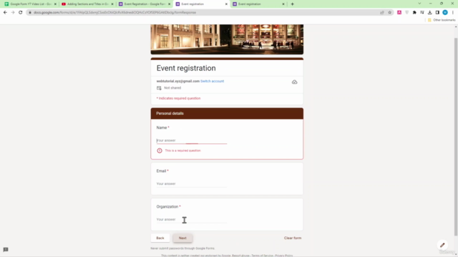Edit this form via pencil icon
The width and height of the screenshot is (458, 257).
(442, 245)
